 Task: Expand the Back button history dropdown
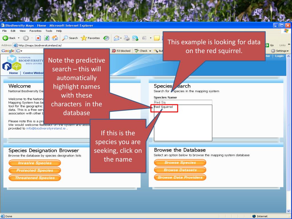point(19,38)
